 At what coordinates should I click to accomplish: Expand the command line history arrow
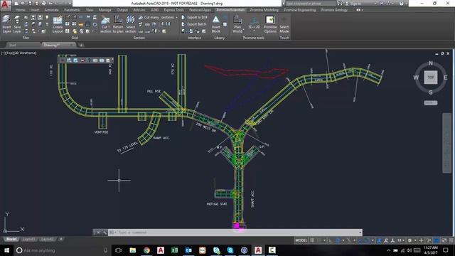(360, 233)
